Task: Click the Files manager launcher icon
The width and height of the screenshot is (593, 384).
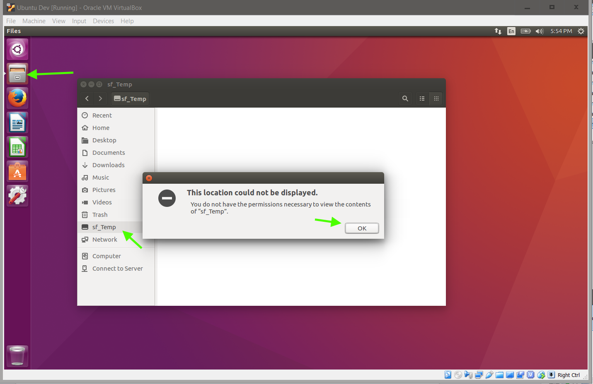Action: pos(17,74)
